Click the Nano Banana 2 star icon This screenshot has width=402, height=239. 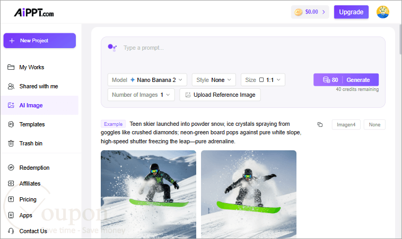133,80
